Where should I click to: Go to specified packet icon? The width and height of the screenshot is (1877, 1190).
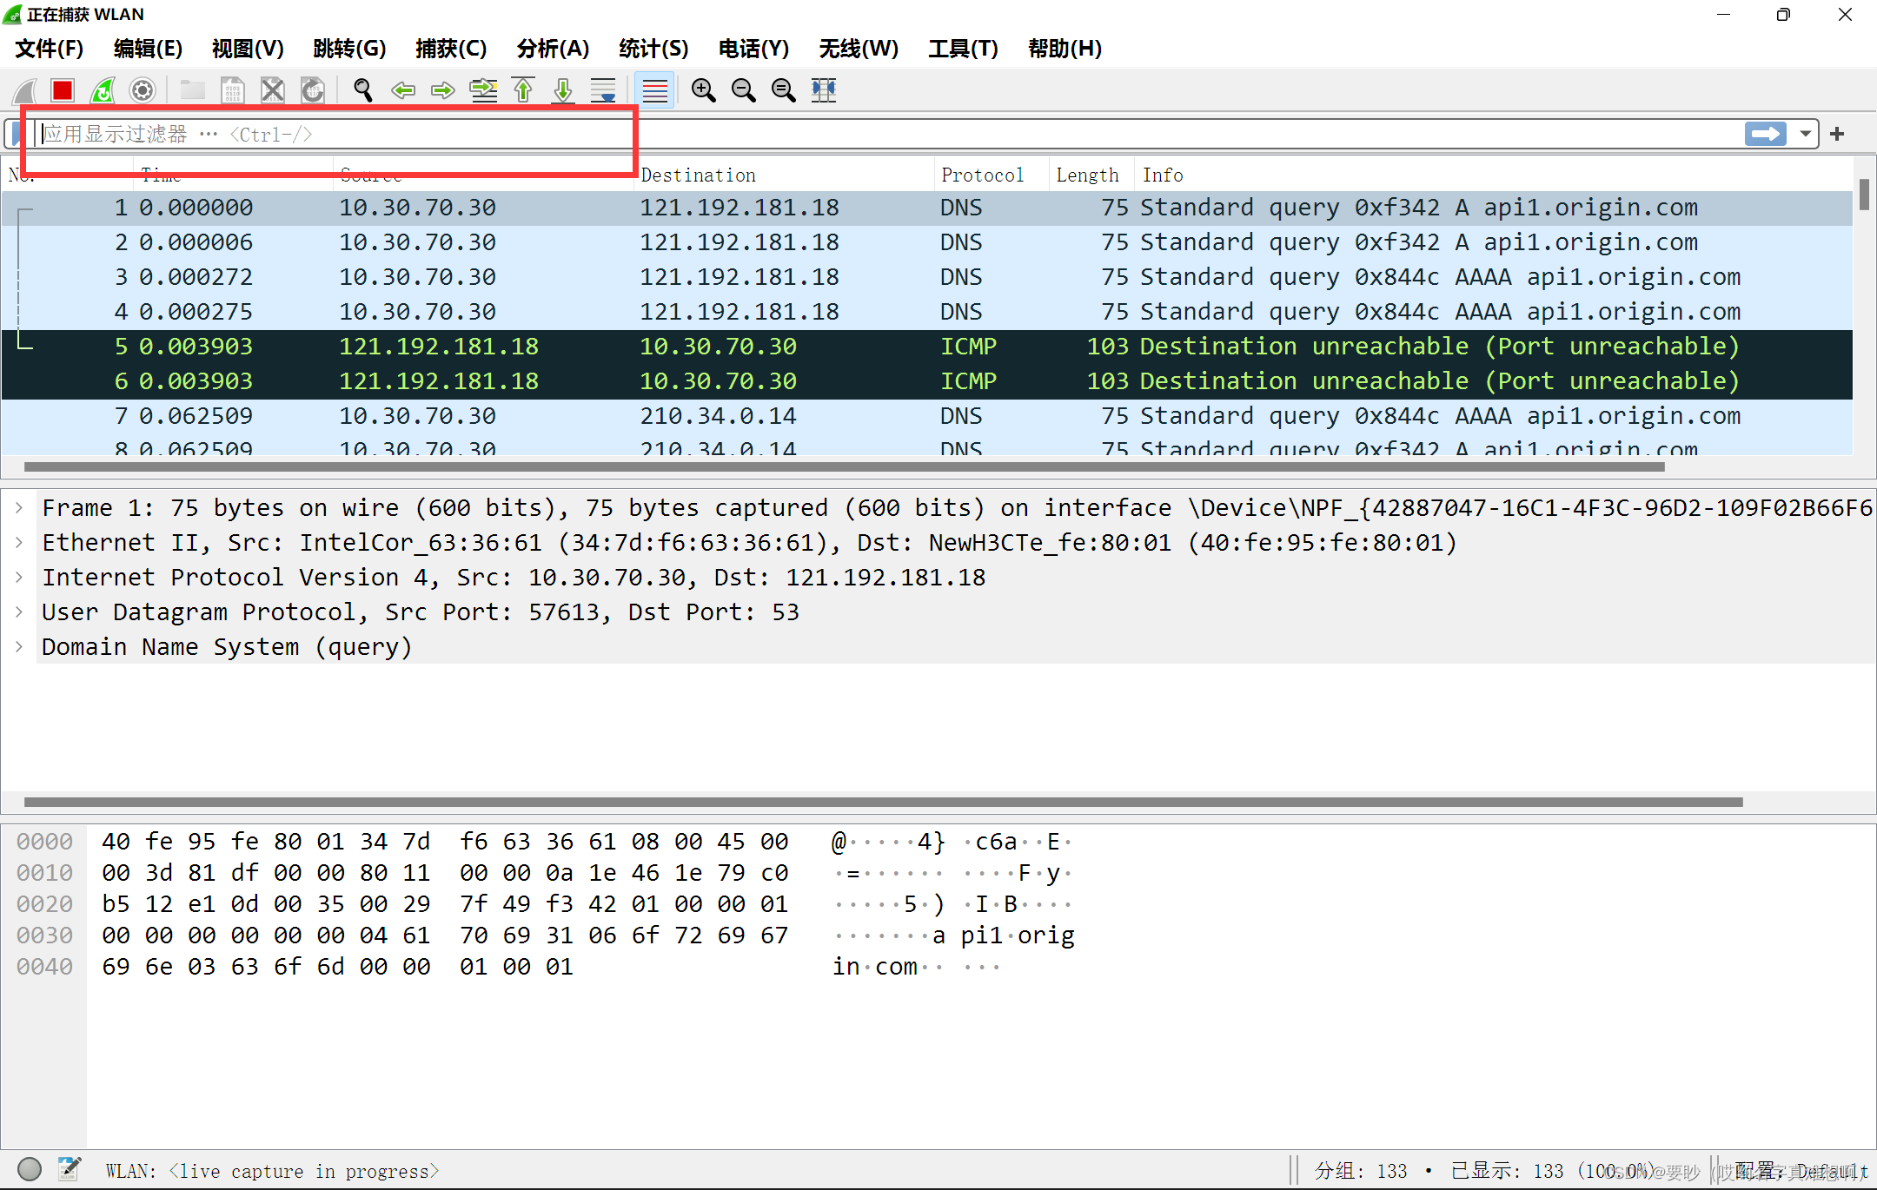click(x=483, y=90)
